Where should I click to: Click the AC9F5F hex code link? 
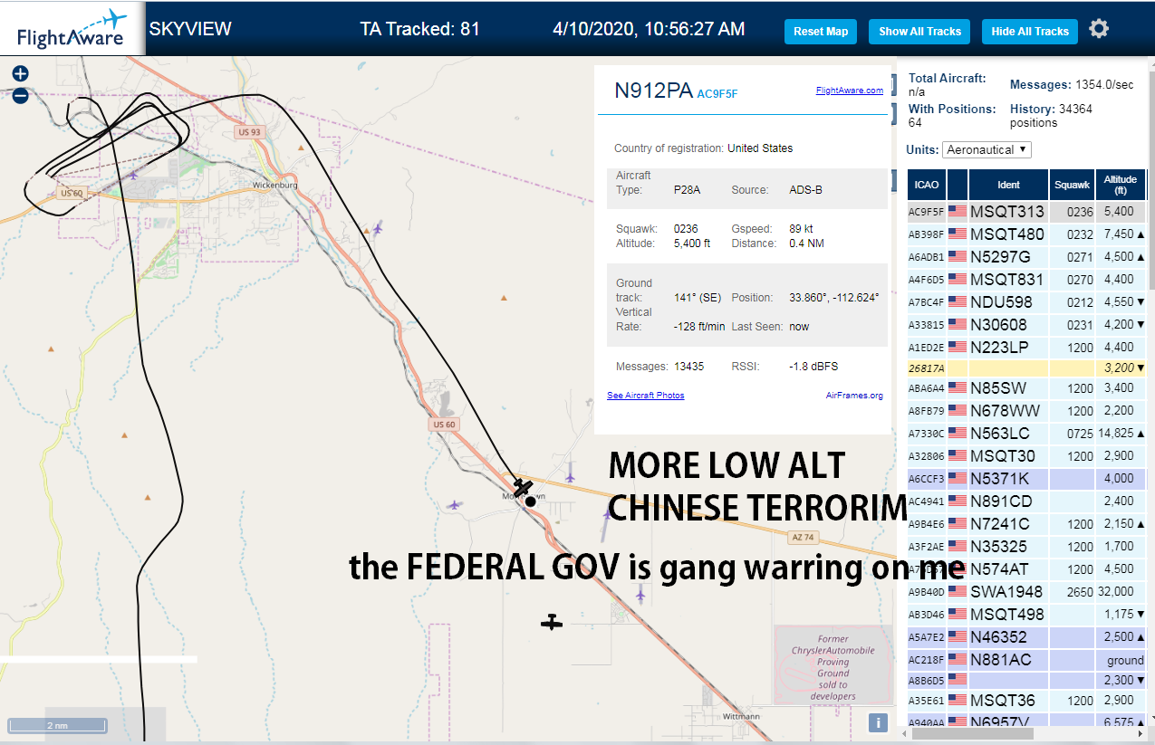[717, 93]
